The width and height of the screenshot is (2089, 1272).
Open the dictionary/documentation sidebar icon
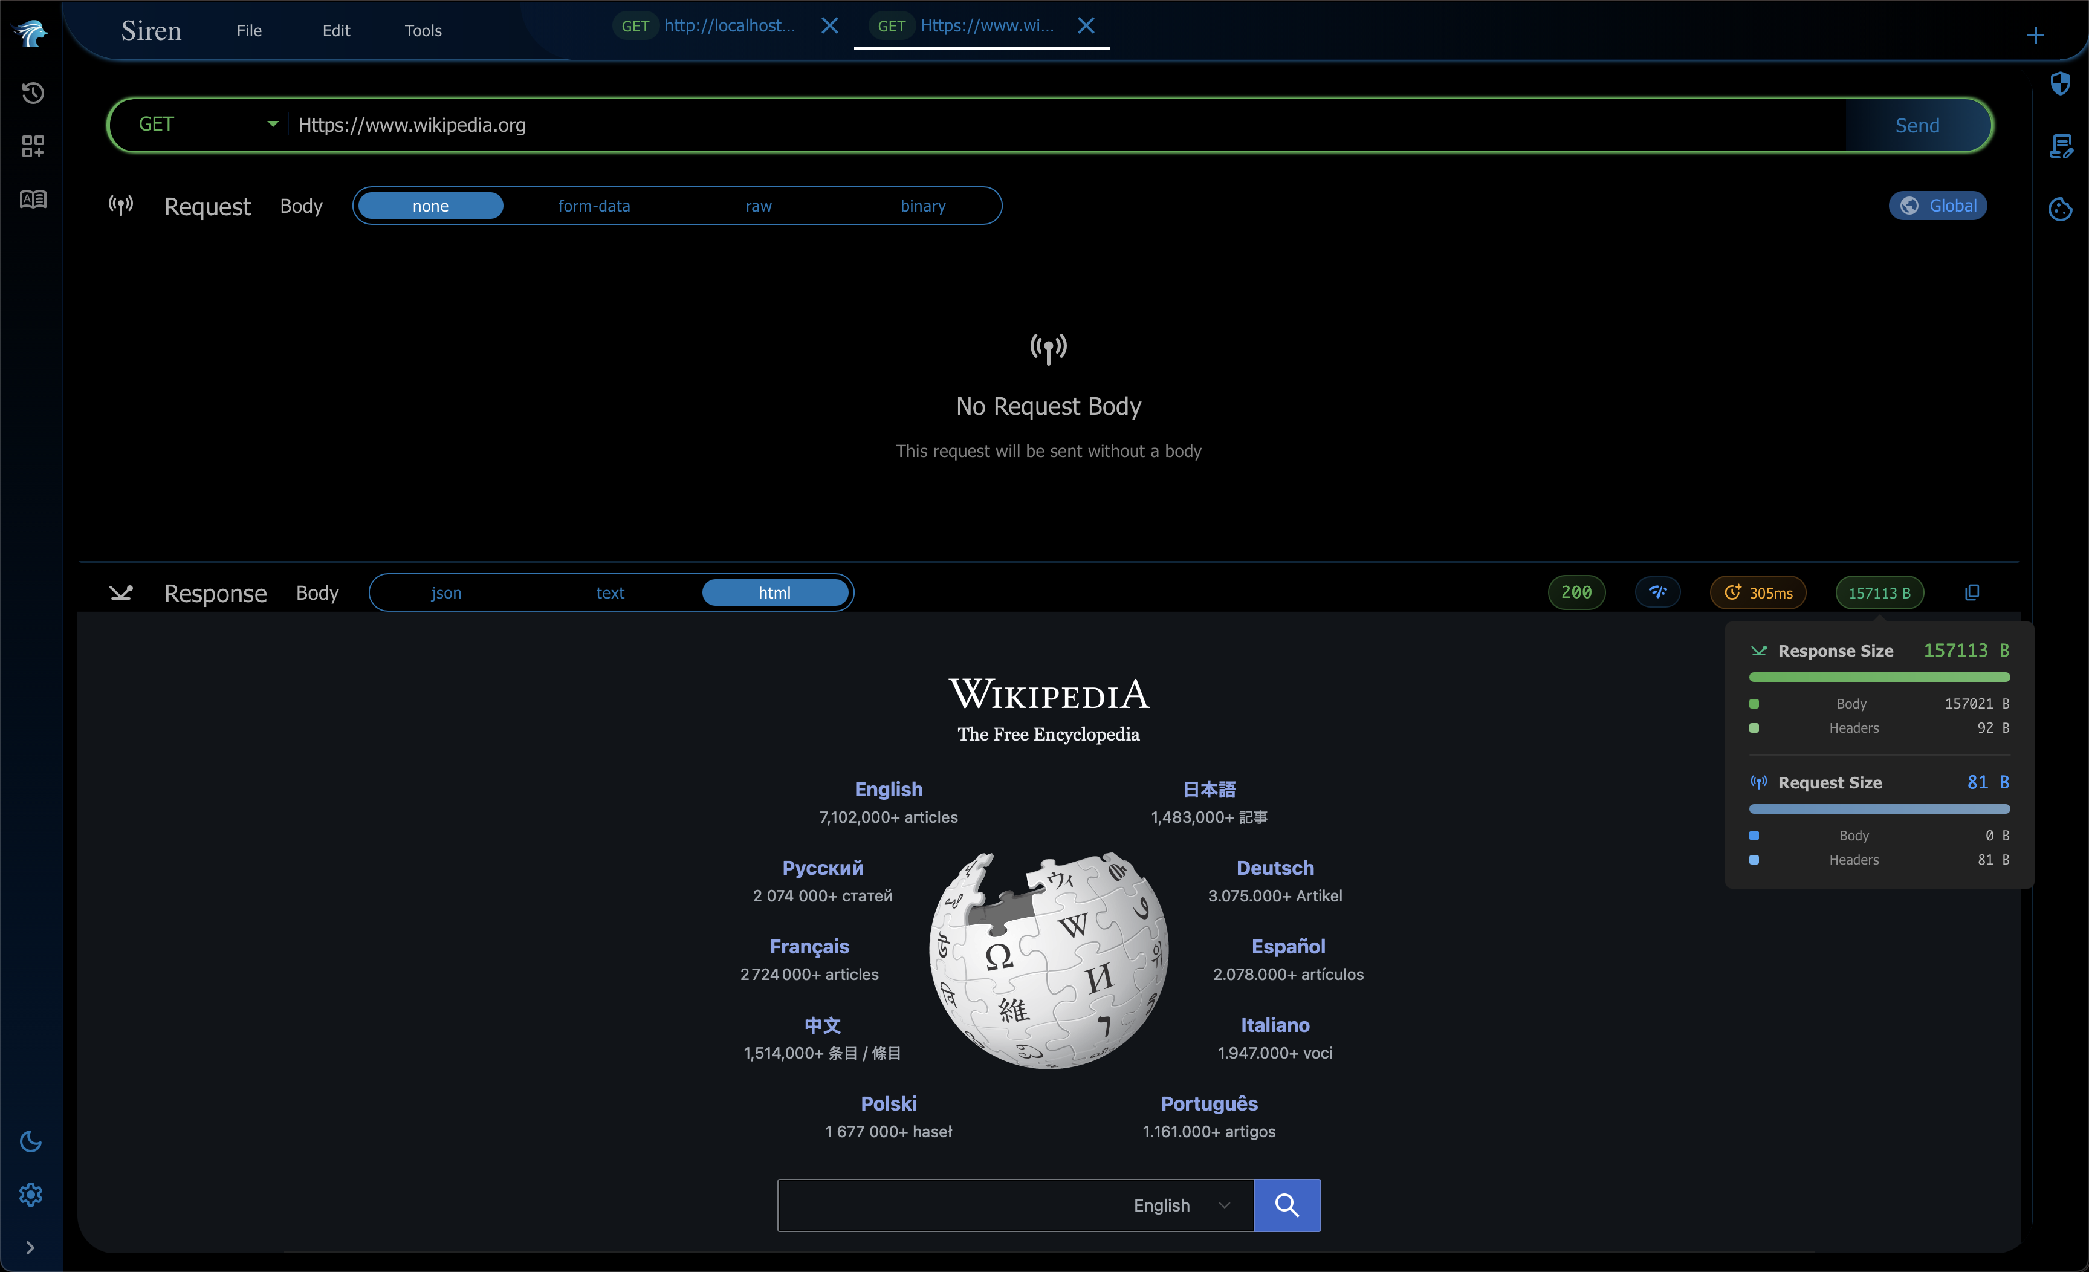click(32, 200)
